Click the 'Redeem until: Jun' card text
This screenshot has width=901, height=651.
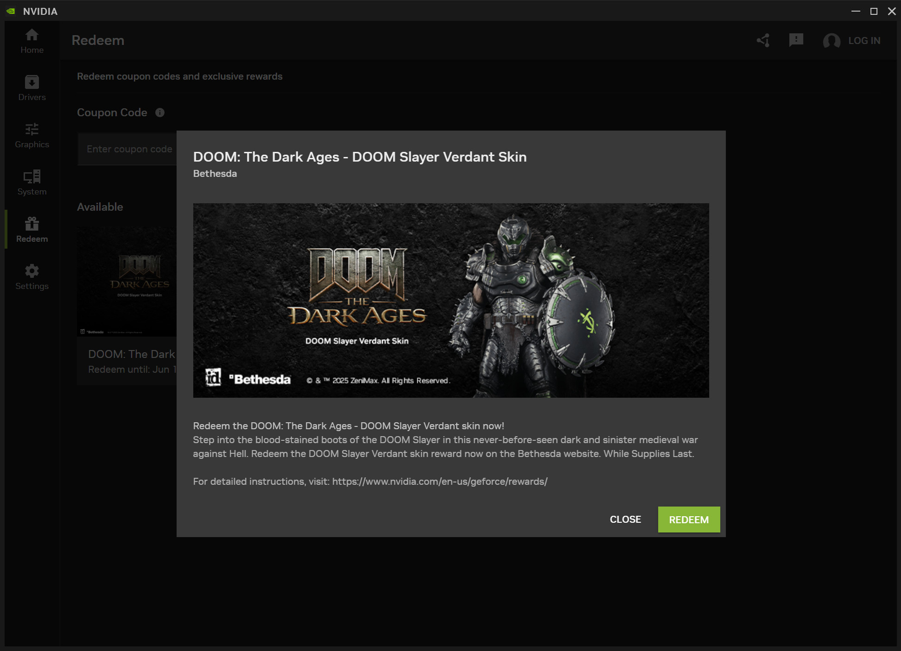[132, 369]
